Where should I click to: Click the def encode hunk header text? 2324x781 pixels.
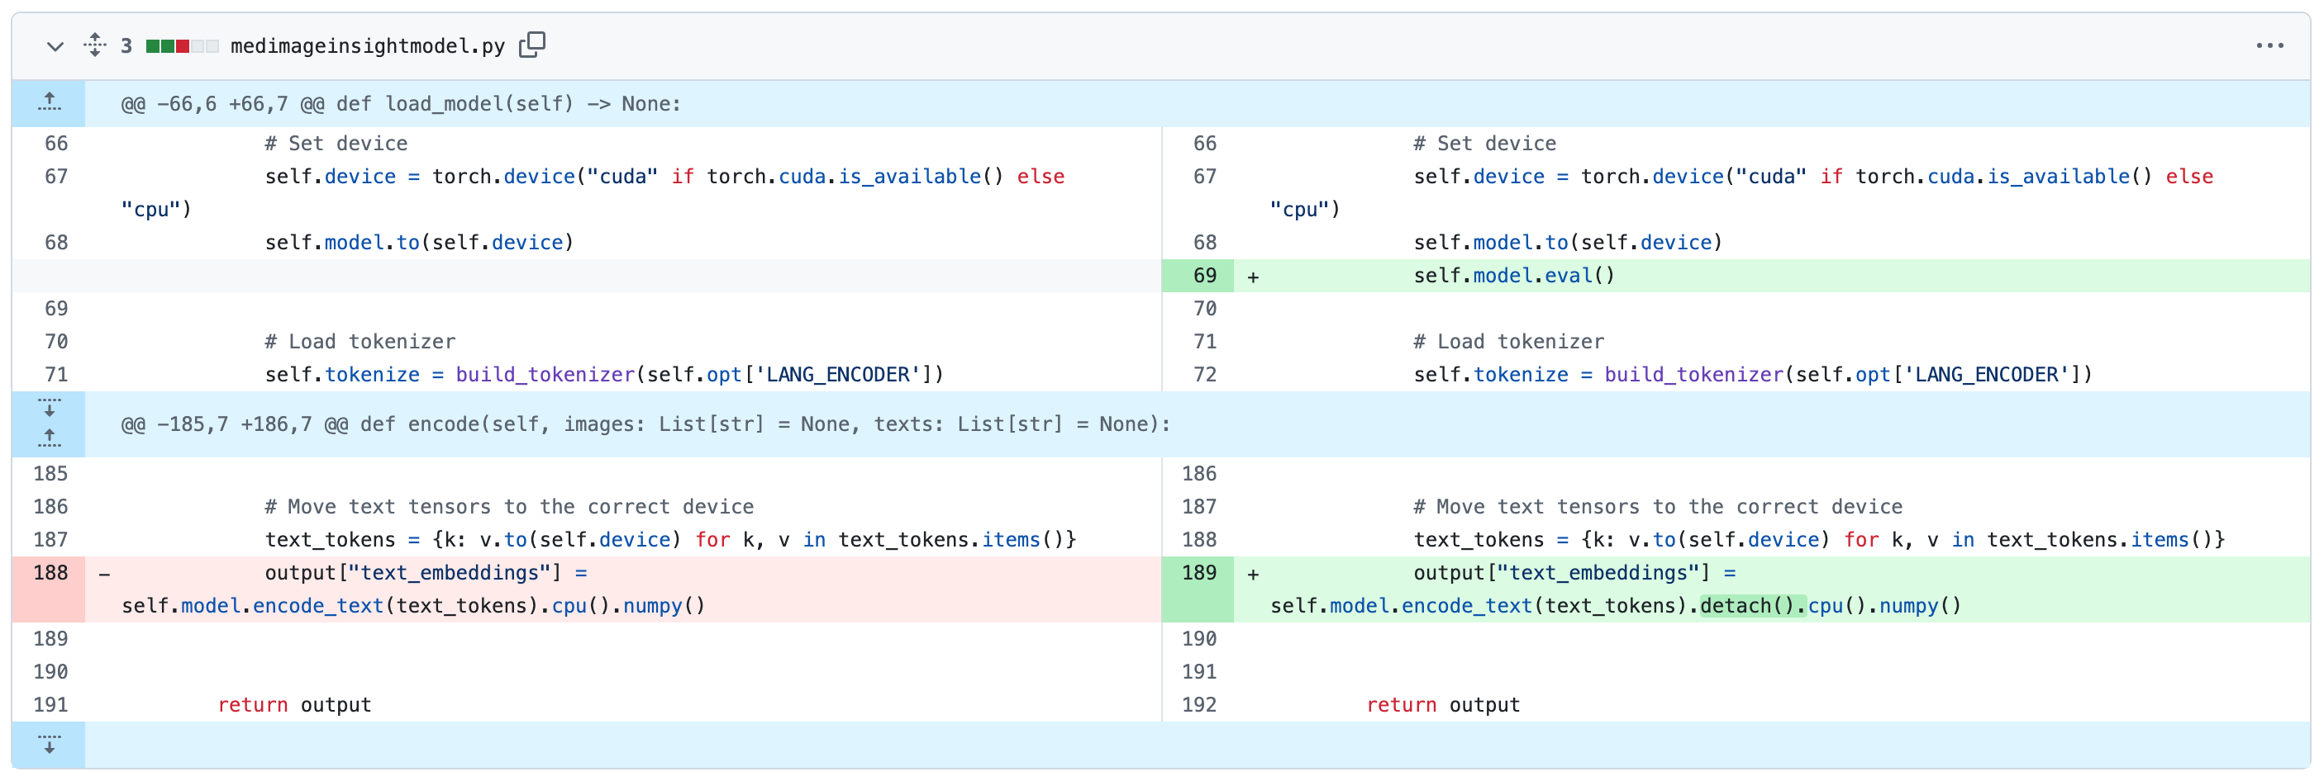[x=645, y=424]
